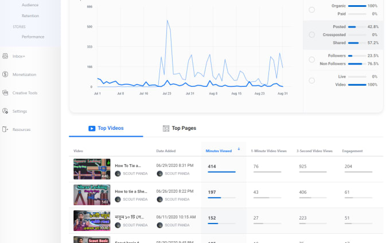
Task: Click the Organic 100% progress bar
Action: point(357,6)
